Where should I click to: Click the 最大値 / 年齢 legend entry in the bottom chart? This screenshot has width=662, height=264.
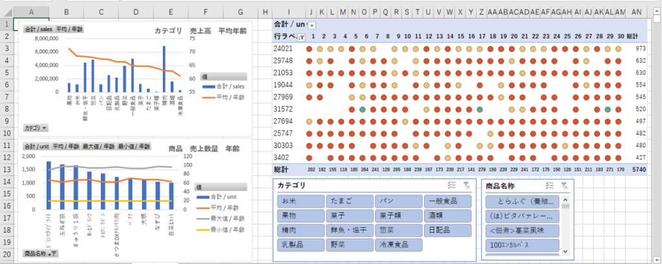coord(221,218)
